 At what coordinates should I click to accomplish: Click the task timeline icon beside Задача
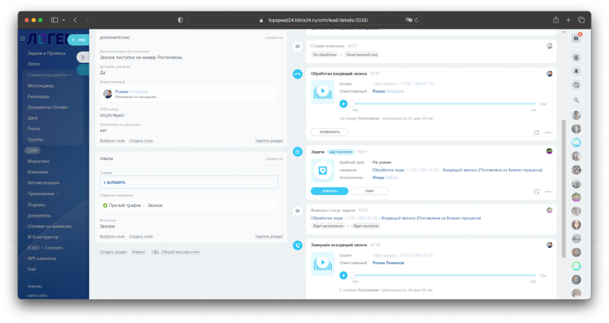[297, 152]
